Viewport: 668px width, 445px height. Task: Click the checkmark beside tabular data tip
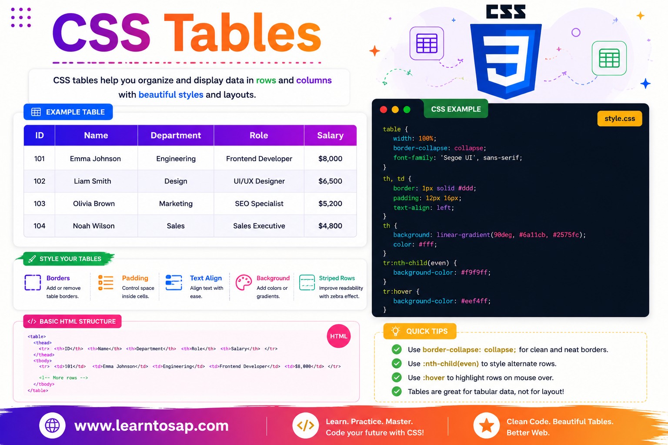click(397, 391)
